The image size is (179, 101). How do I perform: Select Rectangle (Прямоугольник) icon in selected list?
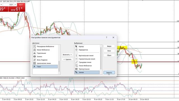click(x=76, y=69)
